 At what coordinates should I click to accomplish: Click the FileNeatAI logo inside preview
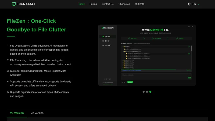107,28
